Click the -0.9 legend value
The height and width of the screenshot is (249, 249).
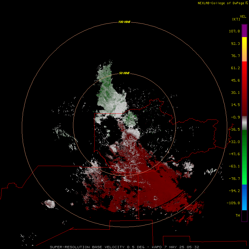click(x=235, y=117)
